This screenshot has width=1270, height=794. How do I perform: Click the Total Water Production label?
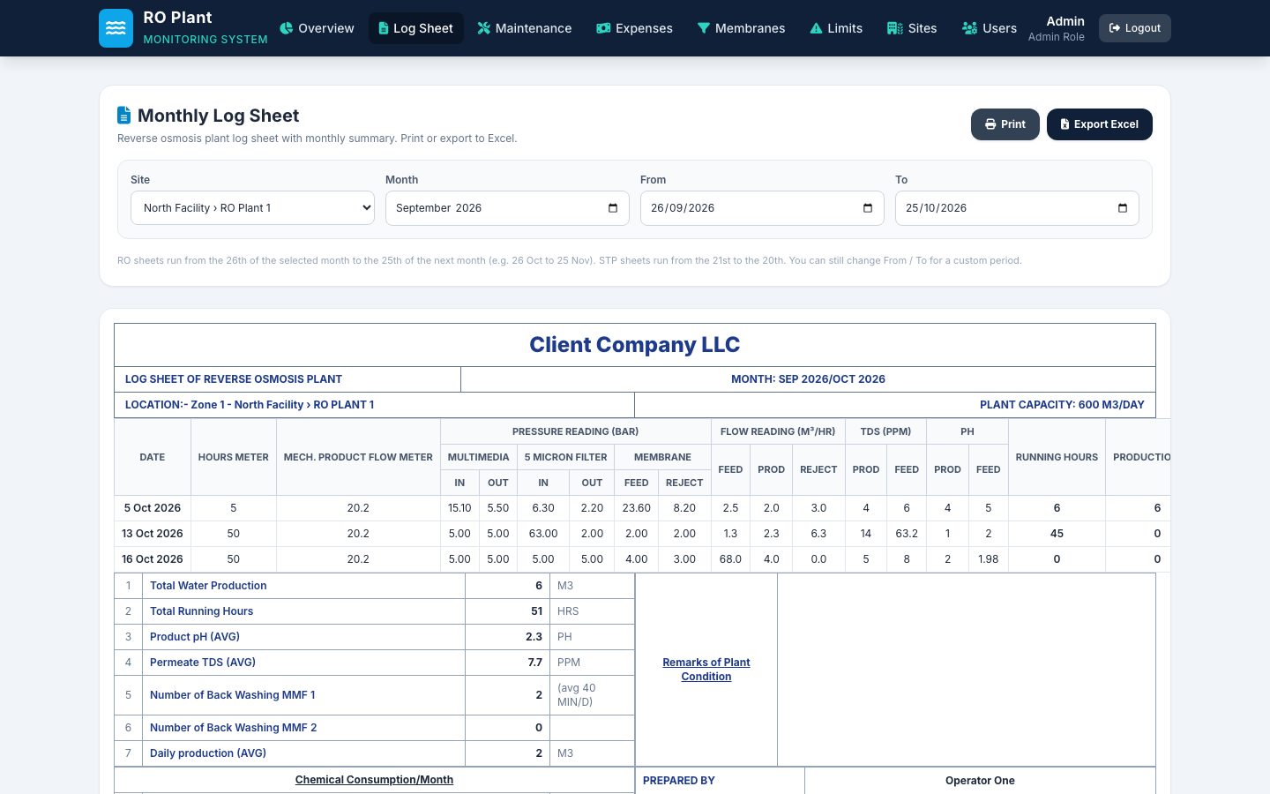[x=208, y=586]
